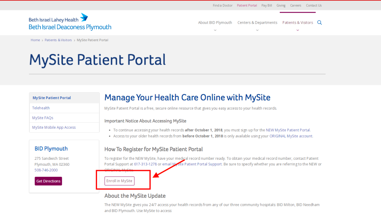Viewport: 381px width, 218px height.
Task: Open Patients & Visitors menu
Action: (298, 23)
